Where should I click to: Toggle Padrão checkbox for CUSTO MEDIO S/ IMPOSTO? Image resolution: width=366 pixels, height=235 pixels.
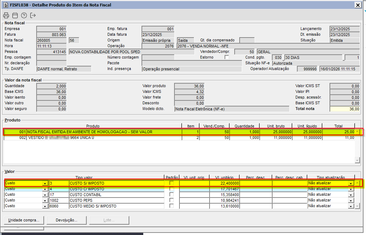point(172,206)
